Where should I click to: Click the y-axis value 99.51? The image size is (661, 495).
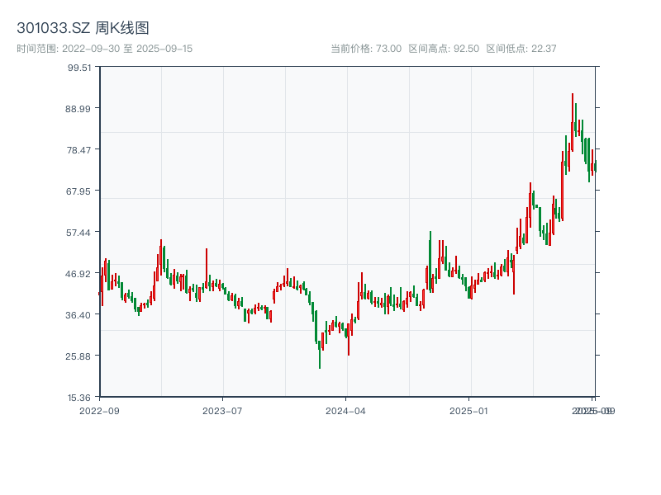[79, 68]
